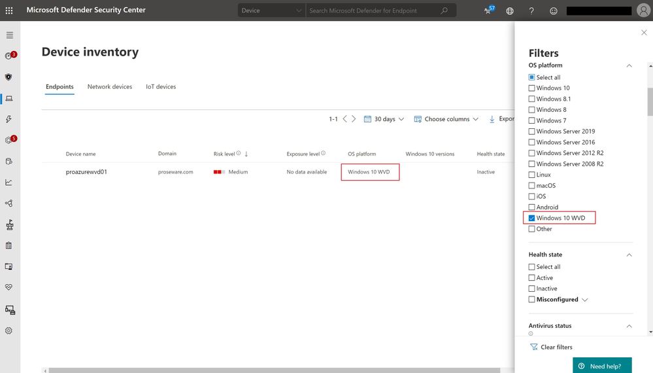Switch to the Endpoints tab

click(59, 86)
